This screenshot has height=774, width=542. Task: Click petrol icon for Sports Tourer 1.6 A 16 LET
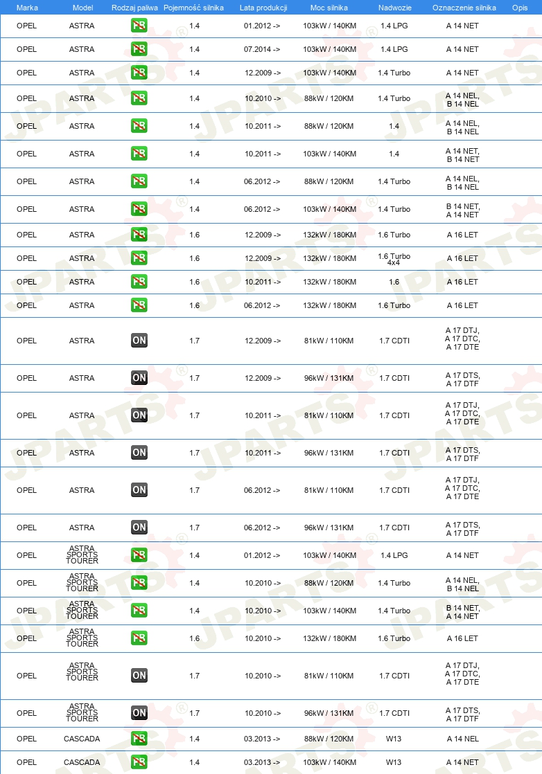[139, 638]
